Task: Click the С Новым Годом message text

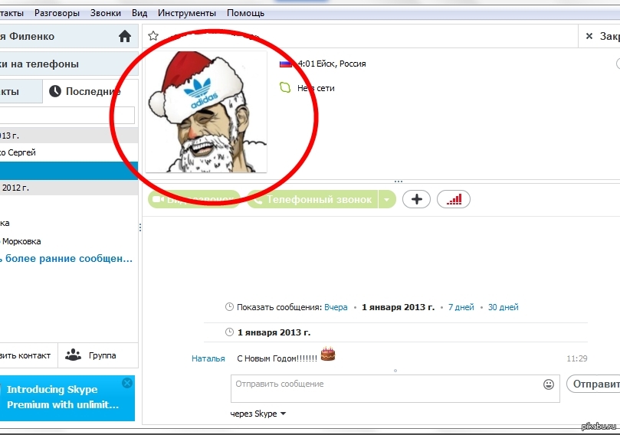Action: point(277,358)
